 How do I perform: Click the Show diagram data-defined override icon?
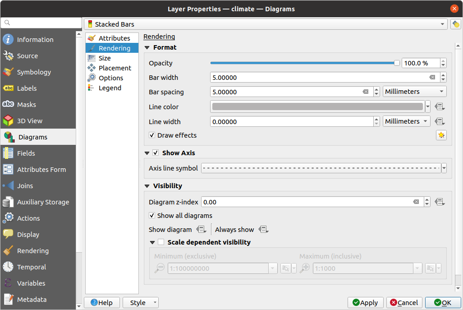tap(202, 229)
